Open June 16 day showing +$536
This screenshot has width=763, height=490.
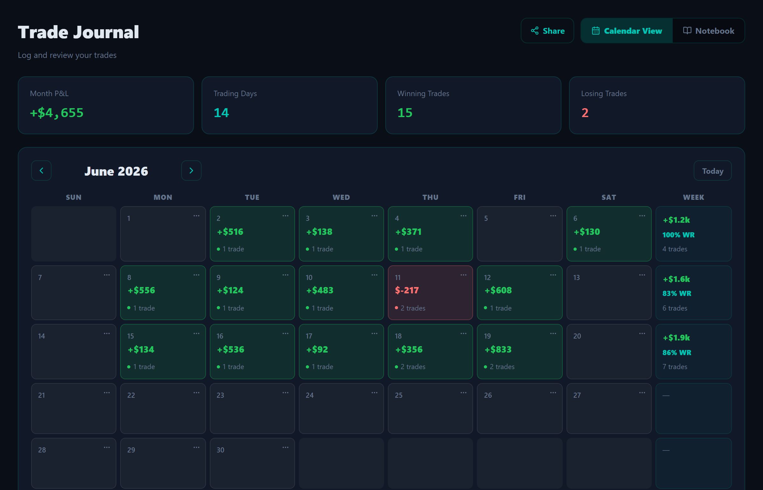(252, 352)
